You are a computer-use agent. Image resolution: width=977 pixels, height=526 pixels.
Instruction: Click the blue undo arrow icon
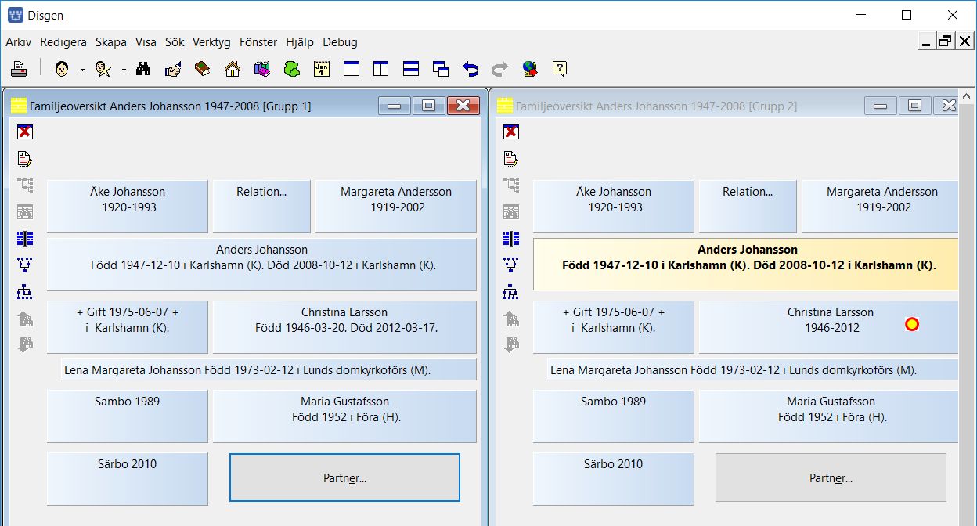470,69
